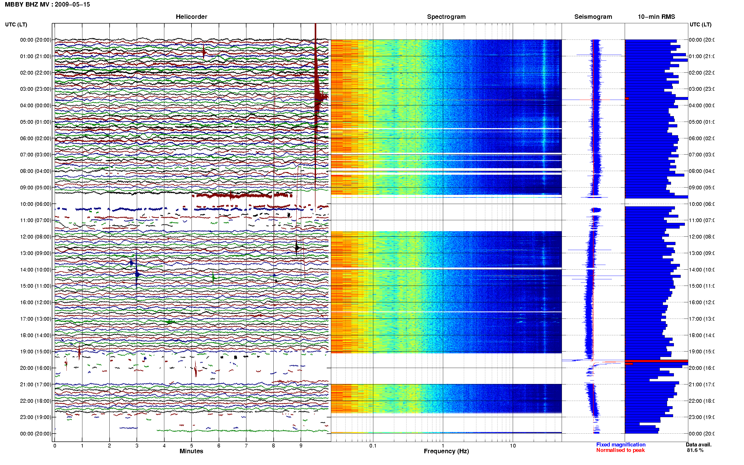Select the 'Helicorder' panel heading
Viewport: 744px width, 465px height.
click(x=191, y=17)
